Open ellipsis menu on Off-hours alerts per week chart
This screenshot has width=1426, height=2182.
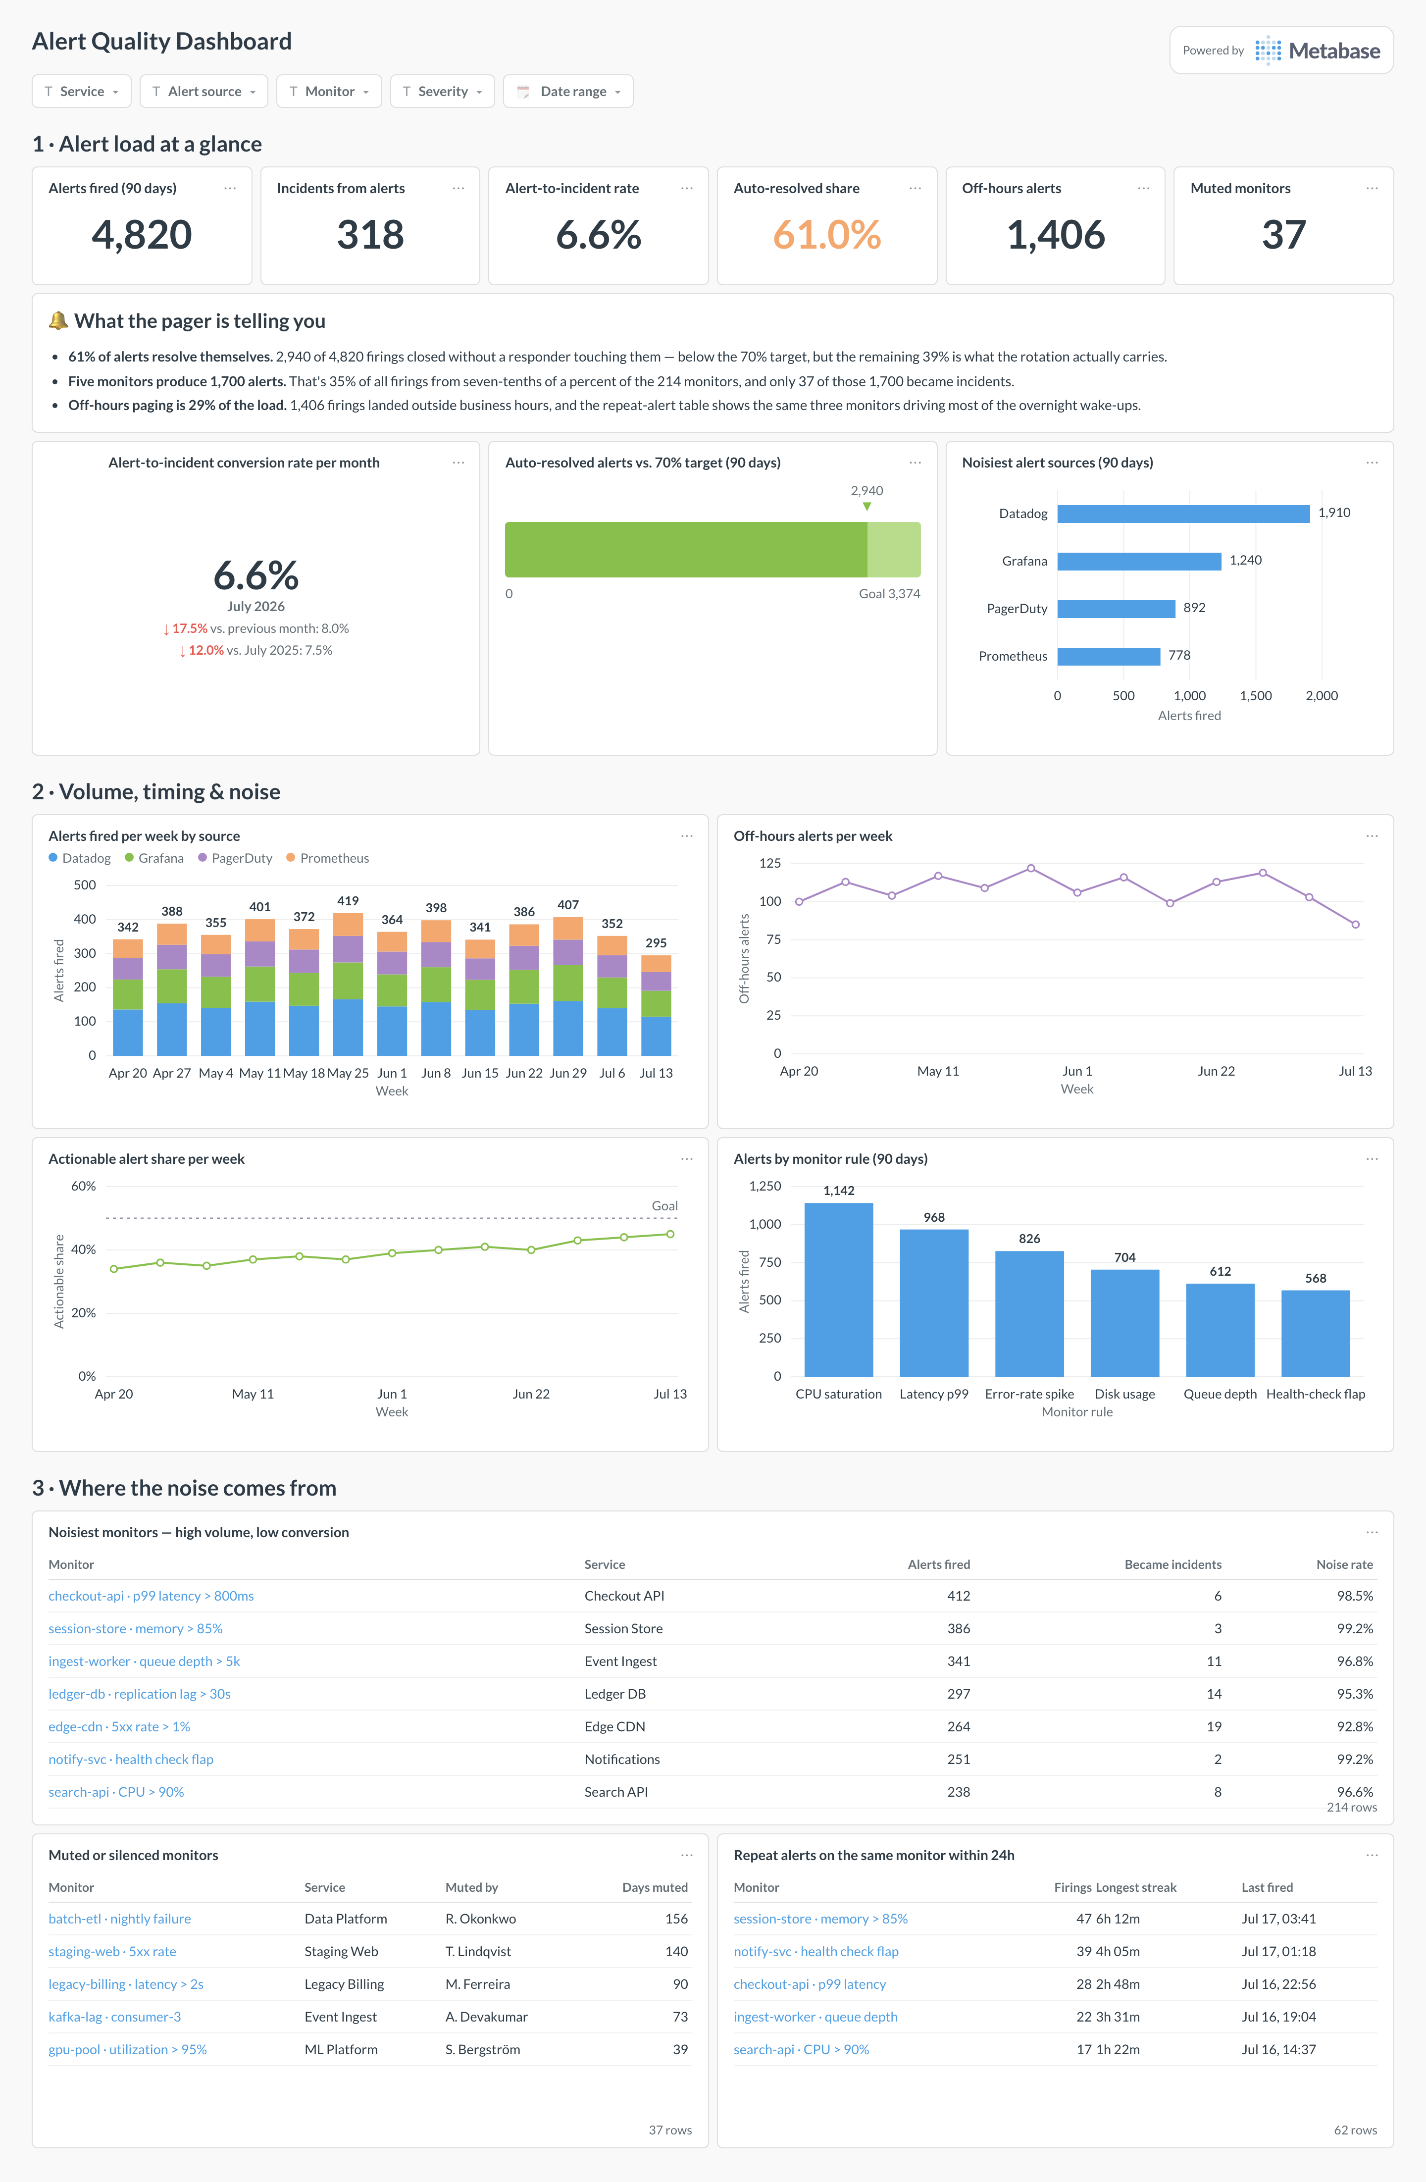click(1372, 836)
